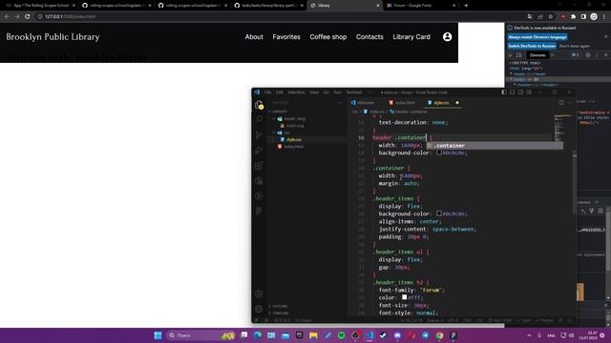Open Explorer view in VS Code activity bar

pos(259,105)
